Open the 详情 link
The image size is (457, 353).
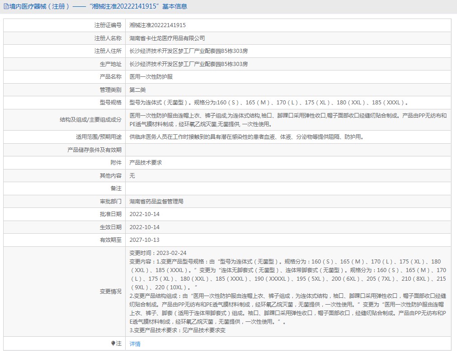(135, 344)
